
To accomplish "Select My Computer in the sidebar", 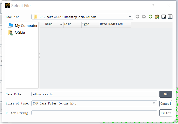I will [22, 26].
